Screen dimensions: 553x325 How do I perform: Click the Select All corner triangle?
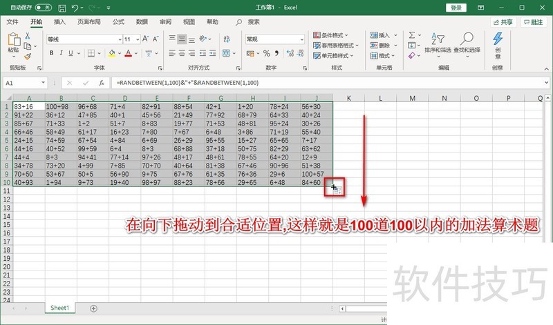point(8,97)
